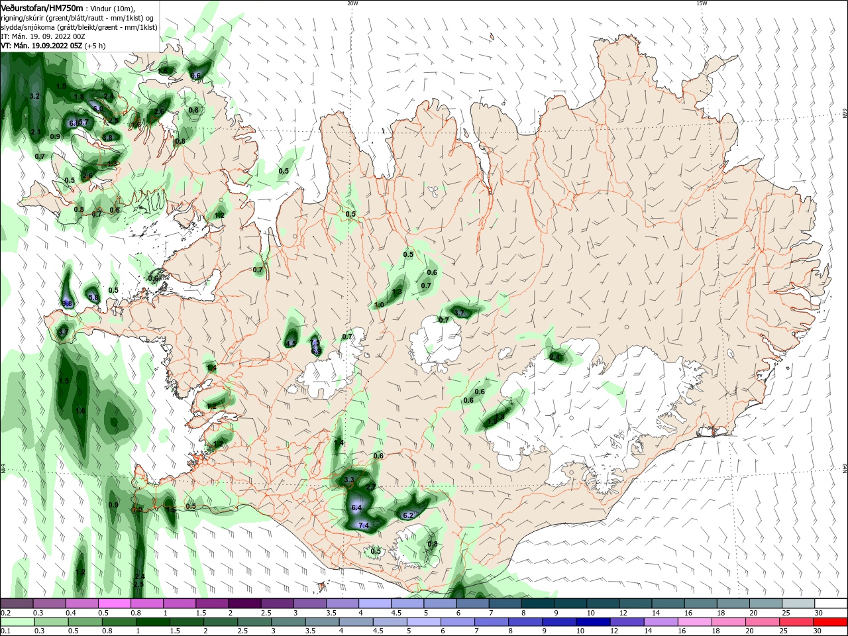848x636 pixels.
Task: Select the bright pink 0.5 snow swatch
Action: coord(114,604)
